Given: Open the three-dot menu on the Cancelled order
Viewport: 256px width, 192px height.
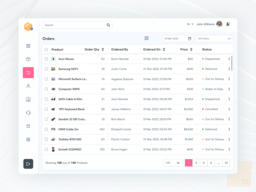Looking at the screenshot, I should (x=229, y=109).
